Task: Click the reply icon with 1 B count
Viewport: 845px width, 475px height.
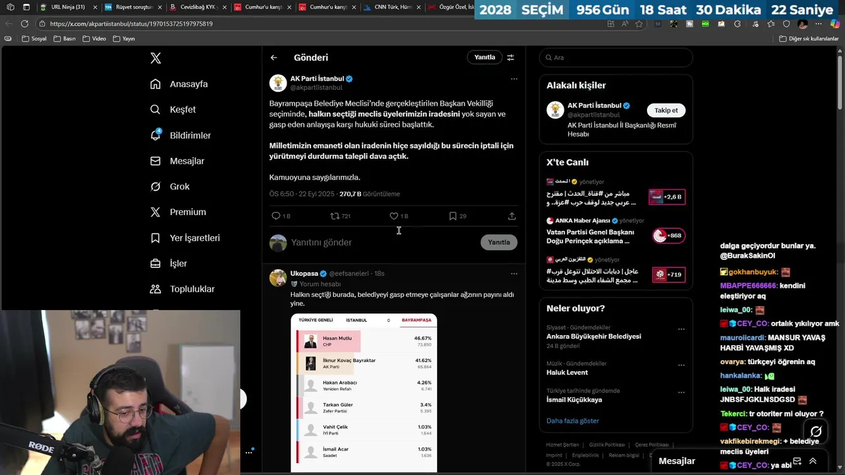Action: point(281,216)
